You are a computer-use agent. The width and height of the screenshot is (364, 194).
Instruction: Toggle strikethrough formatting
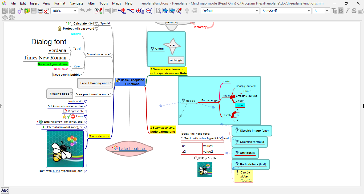[354, 11]
